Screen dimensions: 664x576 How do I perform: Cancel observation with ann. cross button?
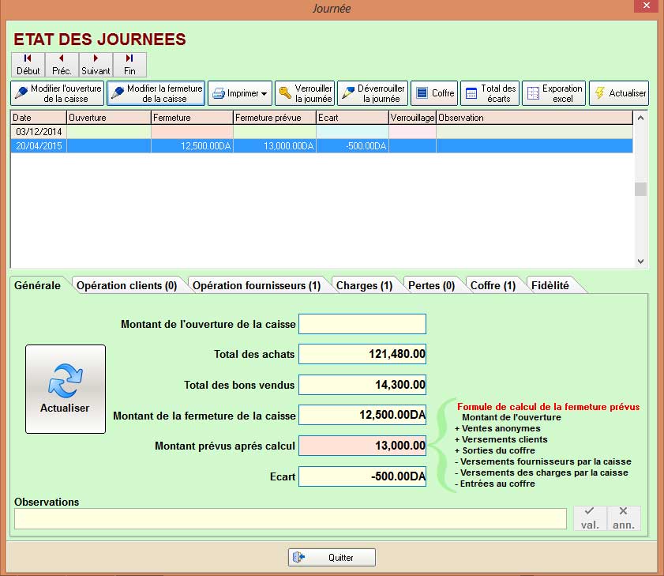tap(624, 518)
